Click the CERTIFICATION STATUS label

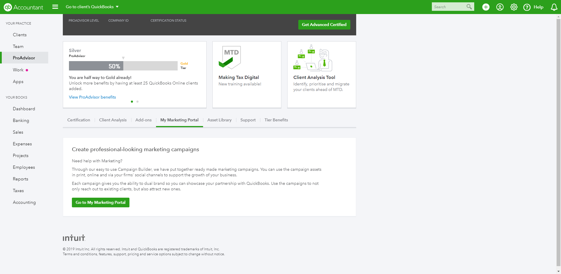(x=168, y=20)
